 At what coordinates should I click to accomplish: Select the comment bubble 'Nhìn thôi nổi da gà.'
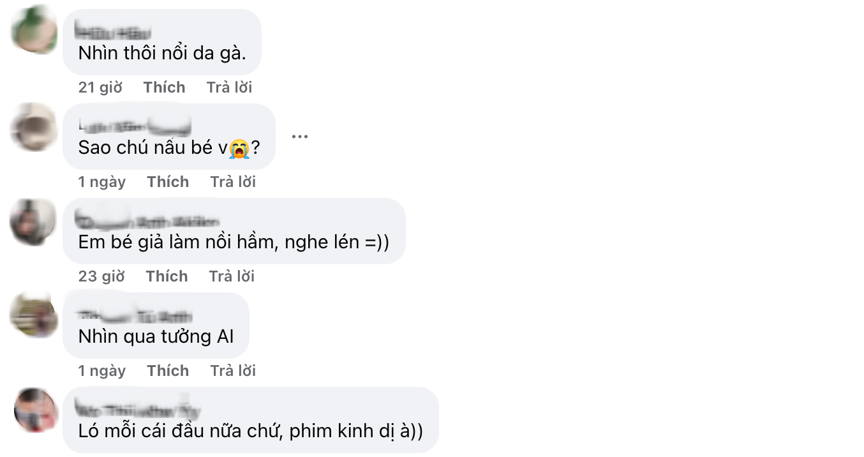coord(161,51)
